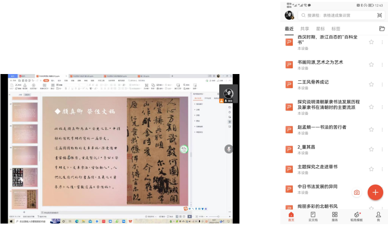
Task: Star the 主题探究之走进草书 document
Action: pos(371,169)
